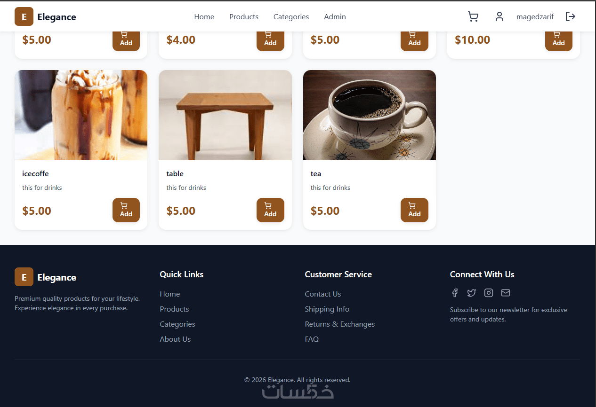Select Home in top navigation
The height and width of the screenshot is (407, 596).
[204, 17]
